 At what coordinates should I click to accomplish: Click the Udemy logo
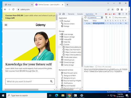click(x=41, y=25)
